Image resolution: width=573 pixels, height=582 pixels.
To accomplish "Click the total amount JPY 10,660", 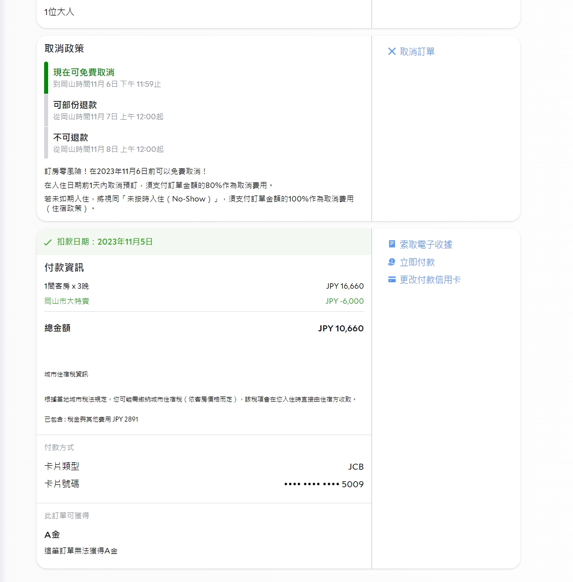I will (x=341, y=328).
